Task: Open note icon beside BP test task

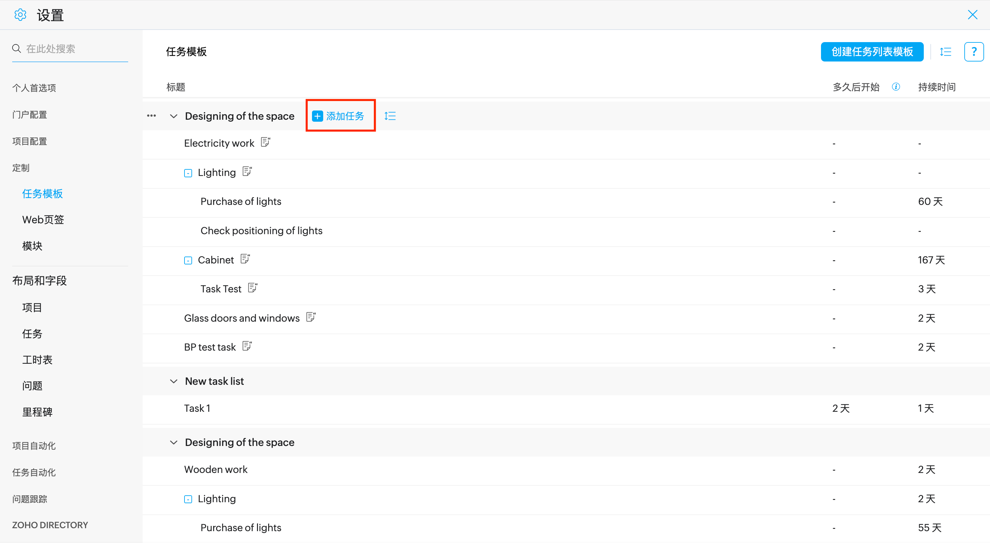Action: pos(247,346)
